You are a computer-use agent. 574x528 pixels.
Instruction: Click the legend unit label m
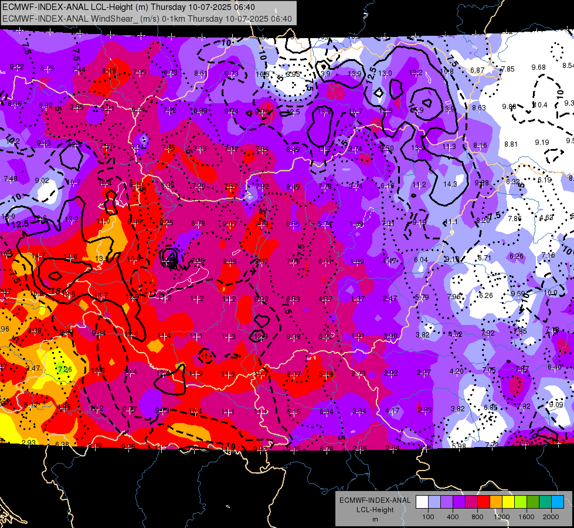[375, 519]
